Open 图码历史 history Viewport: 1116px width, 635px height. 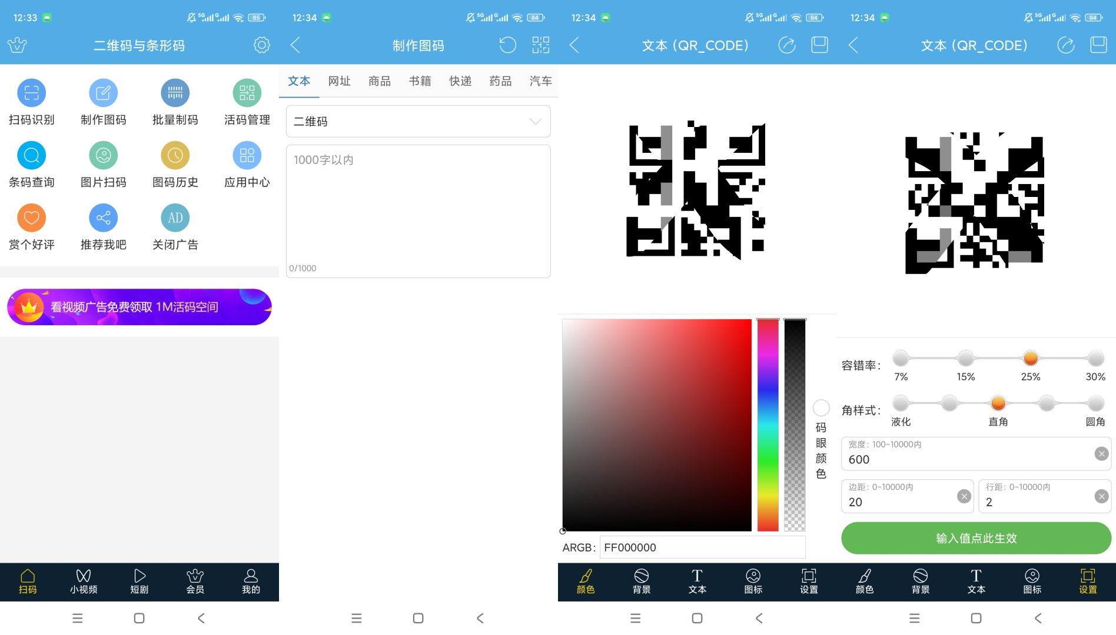pyautogui.click(x=175, y=155)
